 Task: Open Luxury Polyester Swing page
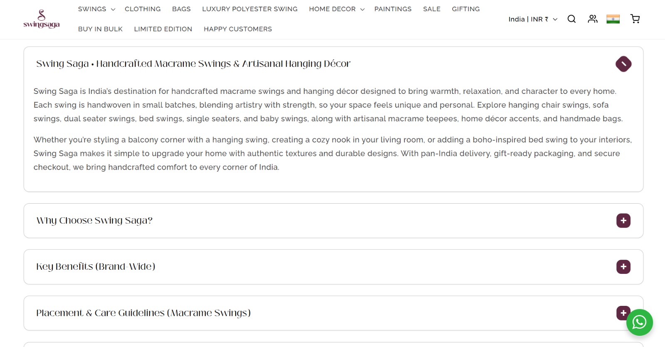point(250,9)
